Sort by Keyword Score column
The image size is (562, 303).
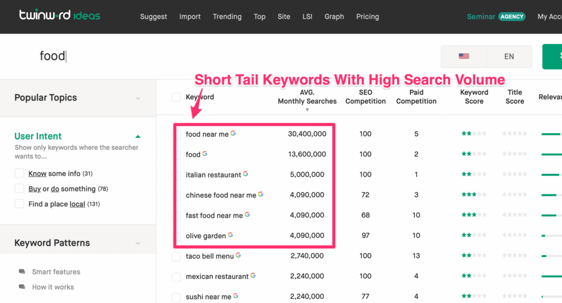(x=474, y=97)
